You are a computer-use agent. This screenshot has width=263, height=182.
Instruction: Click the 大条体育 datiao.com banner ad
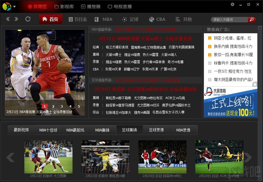(x=231, y=102)
